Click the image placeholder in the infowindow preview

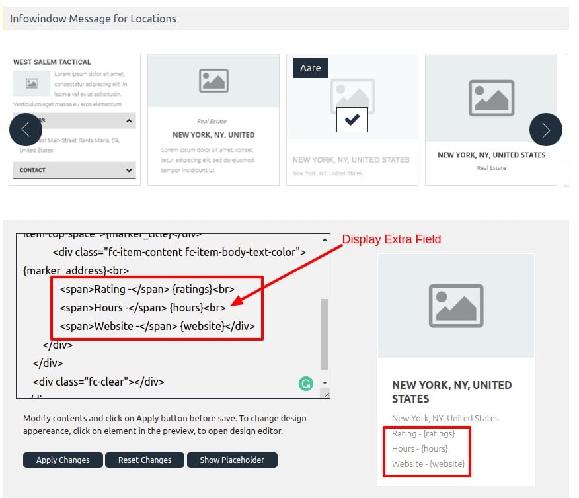(455, 306)
